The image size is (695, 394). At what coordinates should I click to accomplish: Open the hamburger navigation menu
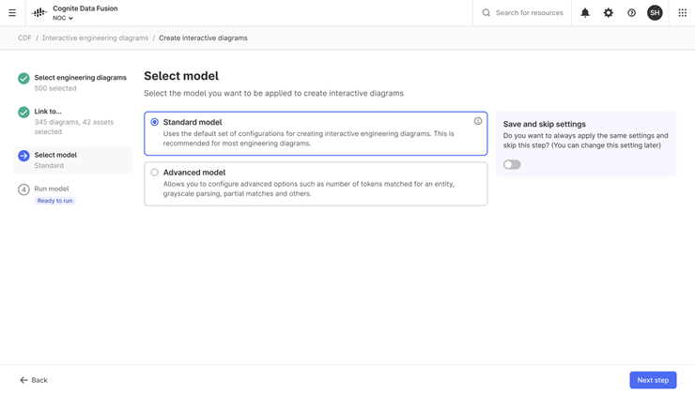click(12, 13)
